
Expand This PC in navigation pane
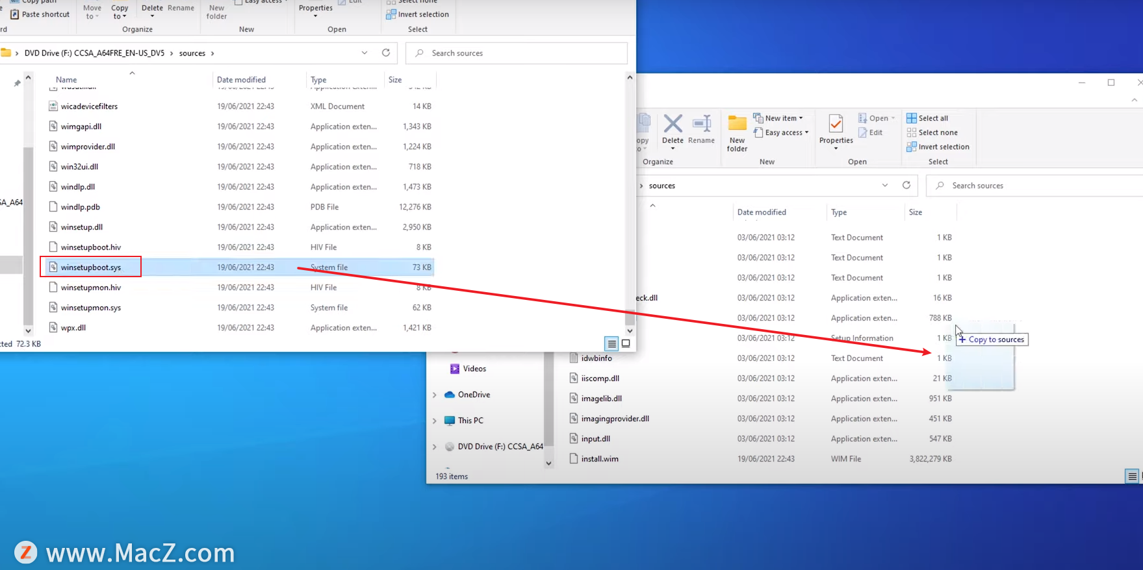tap(434, 421)
